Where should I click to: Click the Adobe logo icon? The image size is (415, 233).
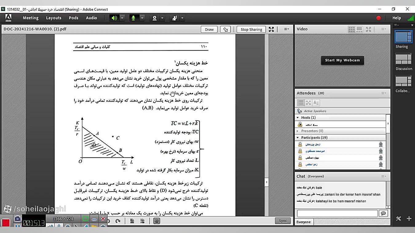8,18
